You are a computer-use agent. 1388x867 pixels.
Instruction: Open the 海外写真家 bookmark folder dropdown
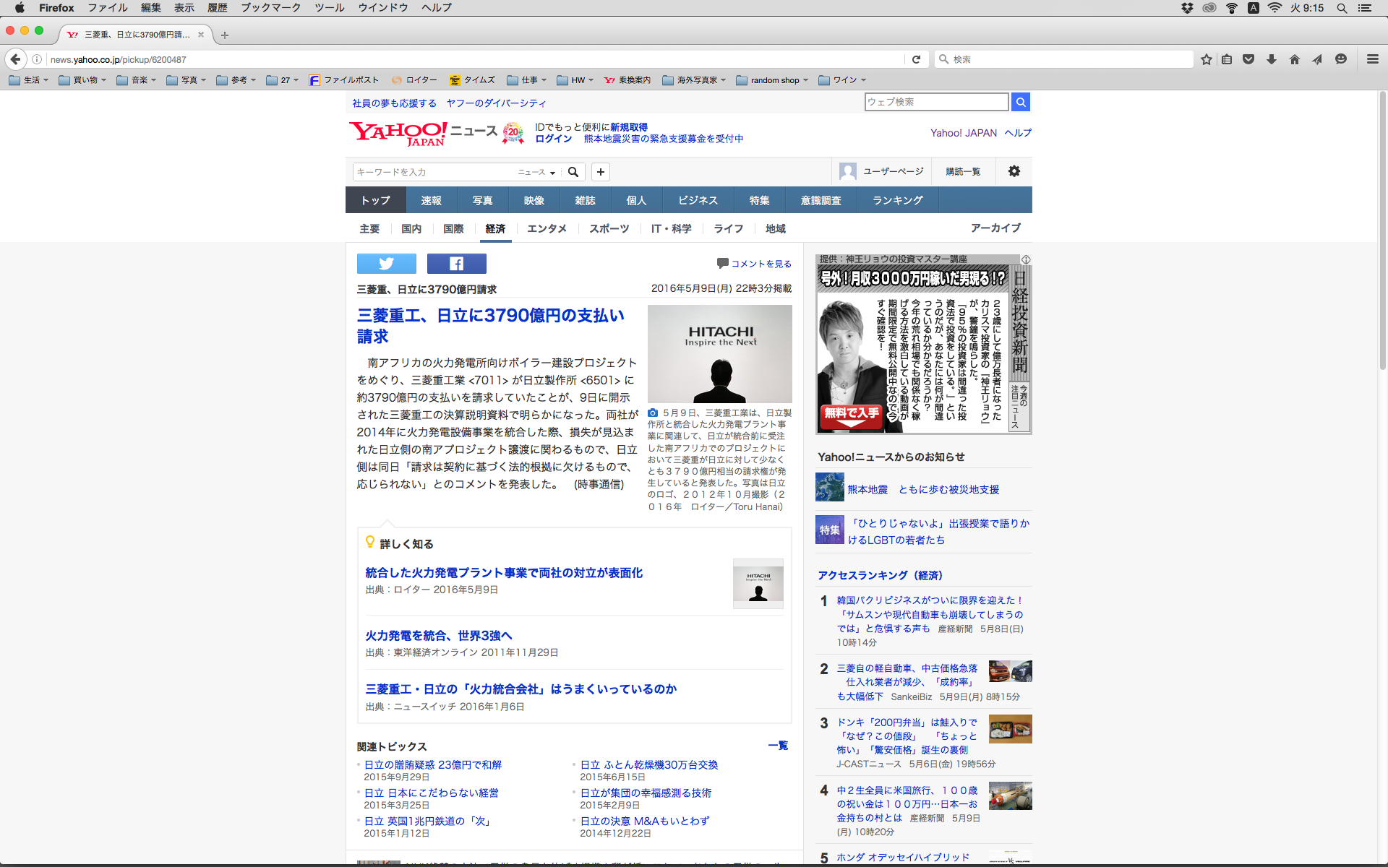[x=695, y=80]
